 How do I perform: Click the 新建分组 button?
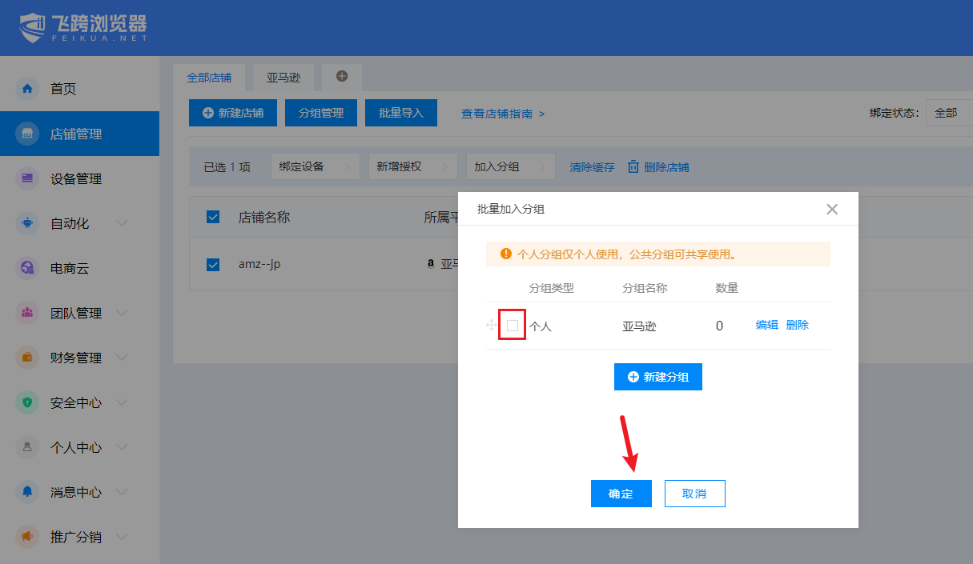[x=657, y=377]
